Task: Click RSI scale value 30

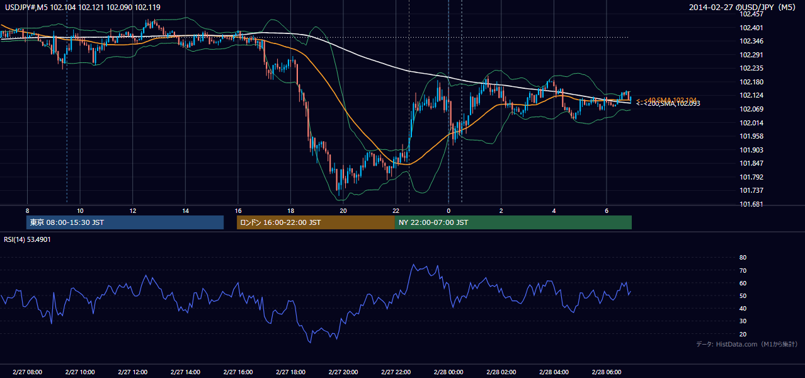Action: [743, 321]
